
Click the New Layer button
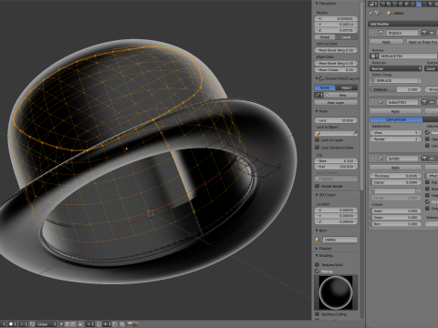click(x=336, y=103)
